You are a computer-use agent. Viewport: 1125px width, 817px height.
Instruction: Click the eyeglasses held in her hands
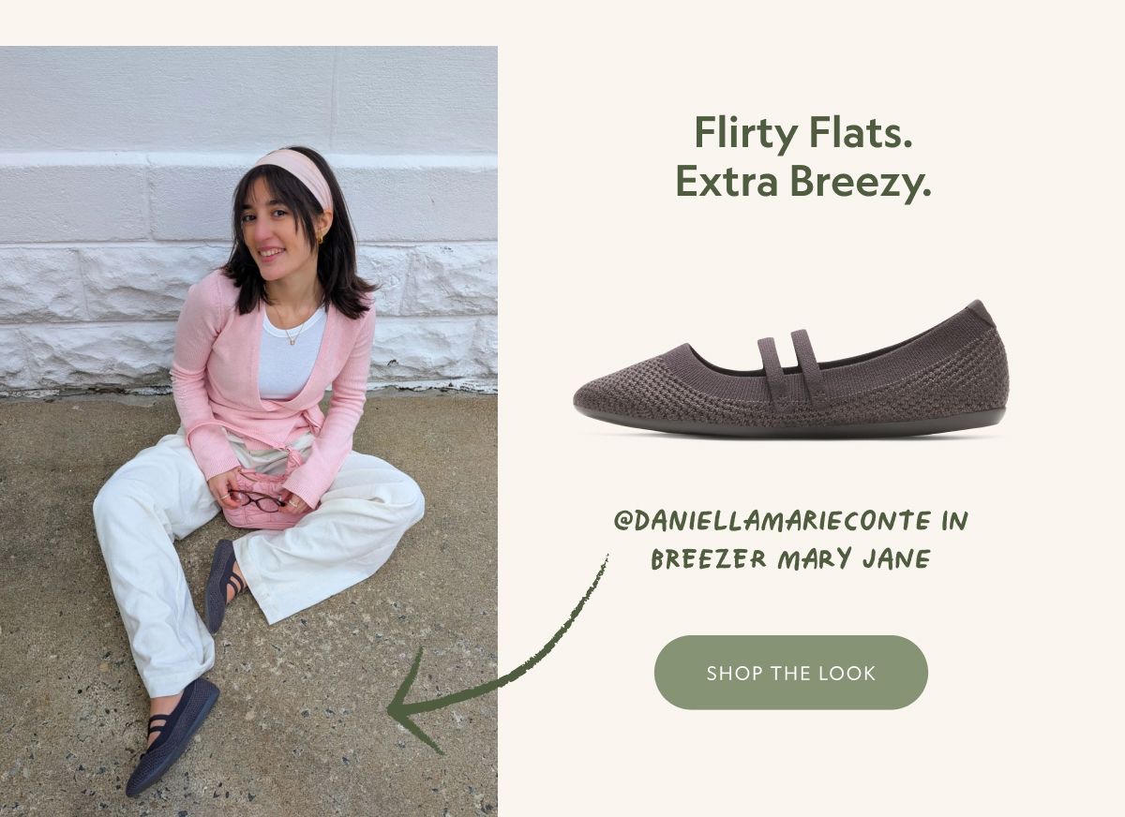(256, 500)
